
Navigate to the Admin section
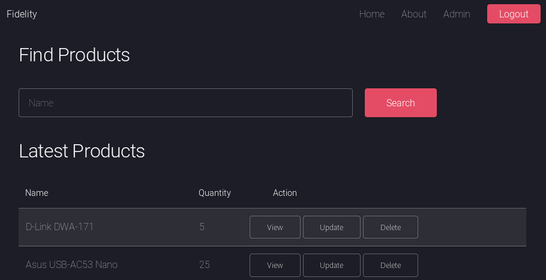(457, 14)
